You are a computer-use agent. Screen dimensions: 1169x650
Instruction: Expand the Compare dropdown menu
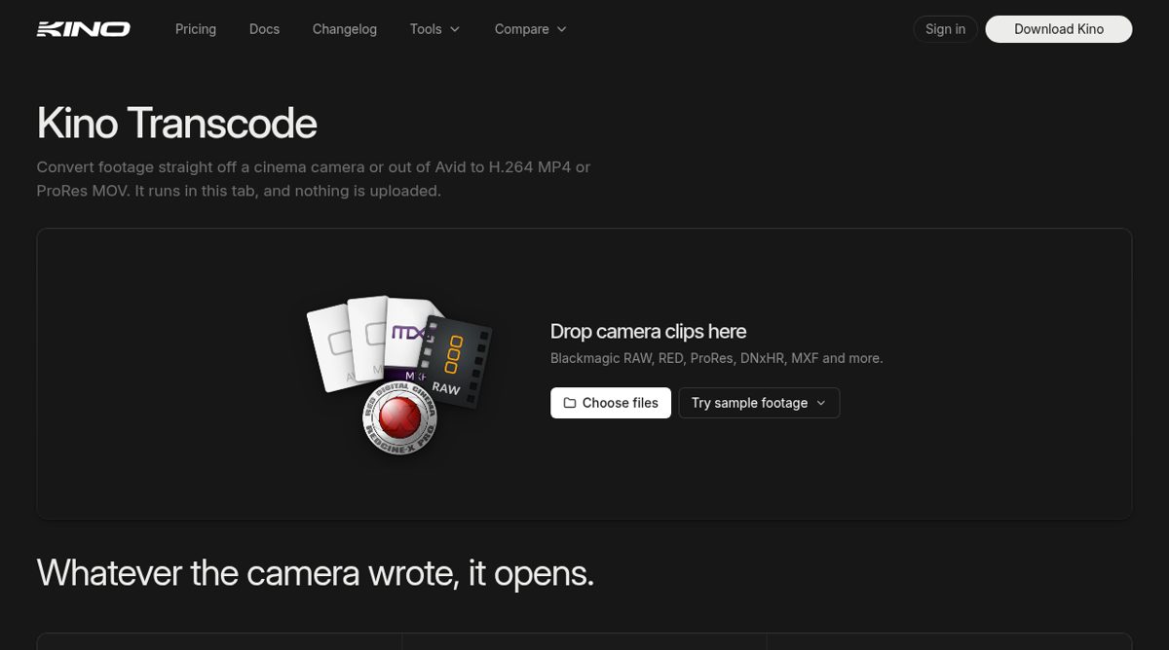tap(530, 29)
